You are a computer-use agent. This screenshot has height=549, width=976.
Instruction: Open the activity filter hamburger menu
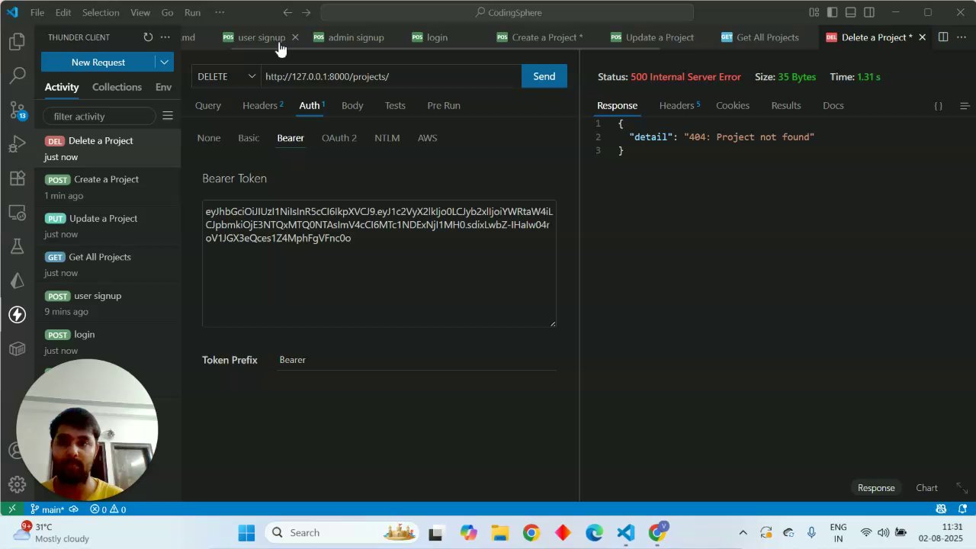168,116
